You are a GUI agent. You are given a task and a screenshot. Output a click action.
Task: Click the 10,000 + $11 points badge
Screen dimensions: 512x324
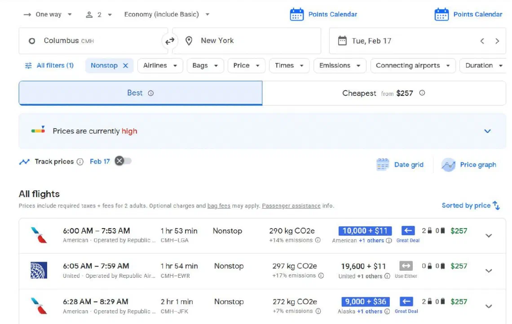pos(365,231)
